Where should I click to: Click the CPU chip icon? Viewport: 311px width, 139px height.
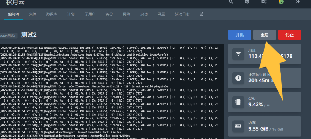[238, 102]
